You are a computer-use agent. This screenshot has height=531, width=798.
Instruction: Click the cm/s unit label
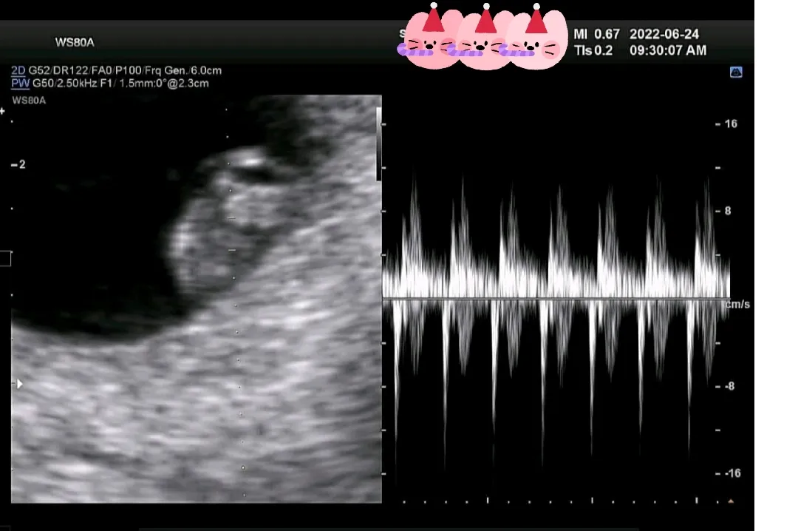pyautogui.click(x=737, y=304)
